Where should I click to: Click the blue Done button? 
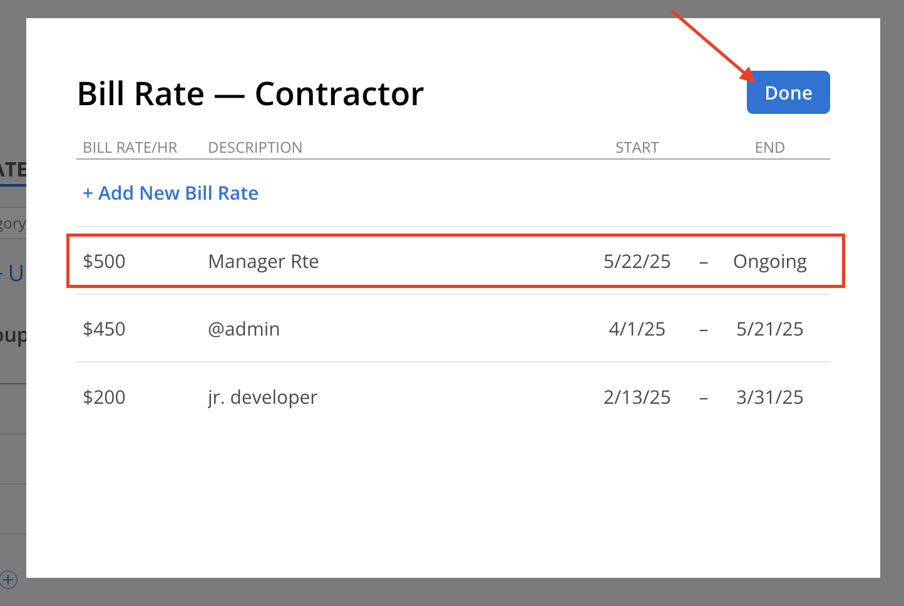coord(788,93)
